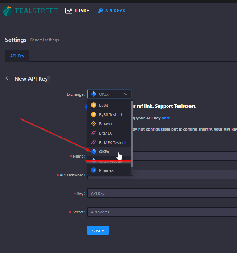Select BitMEX Testnet option
The image size is (237, 253).
pos(109,143)
